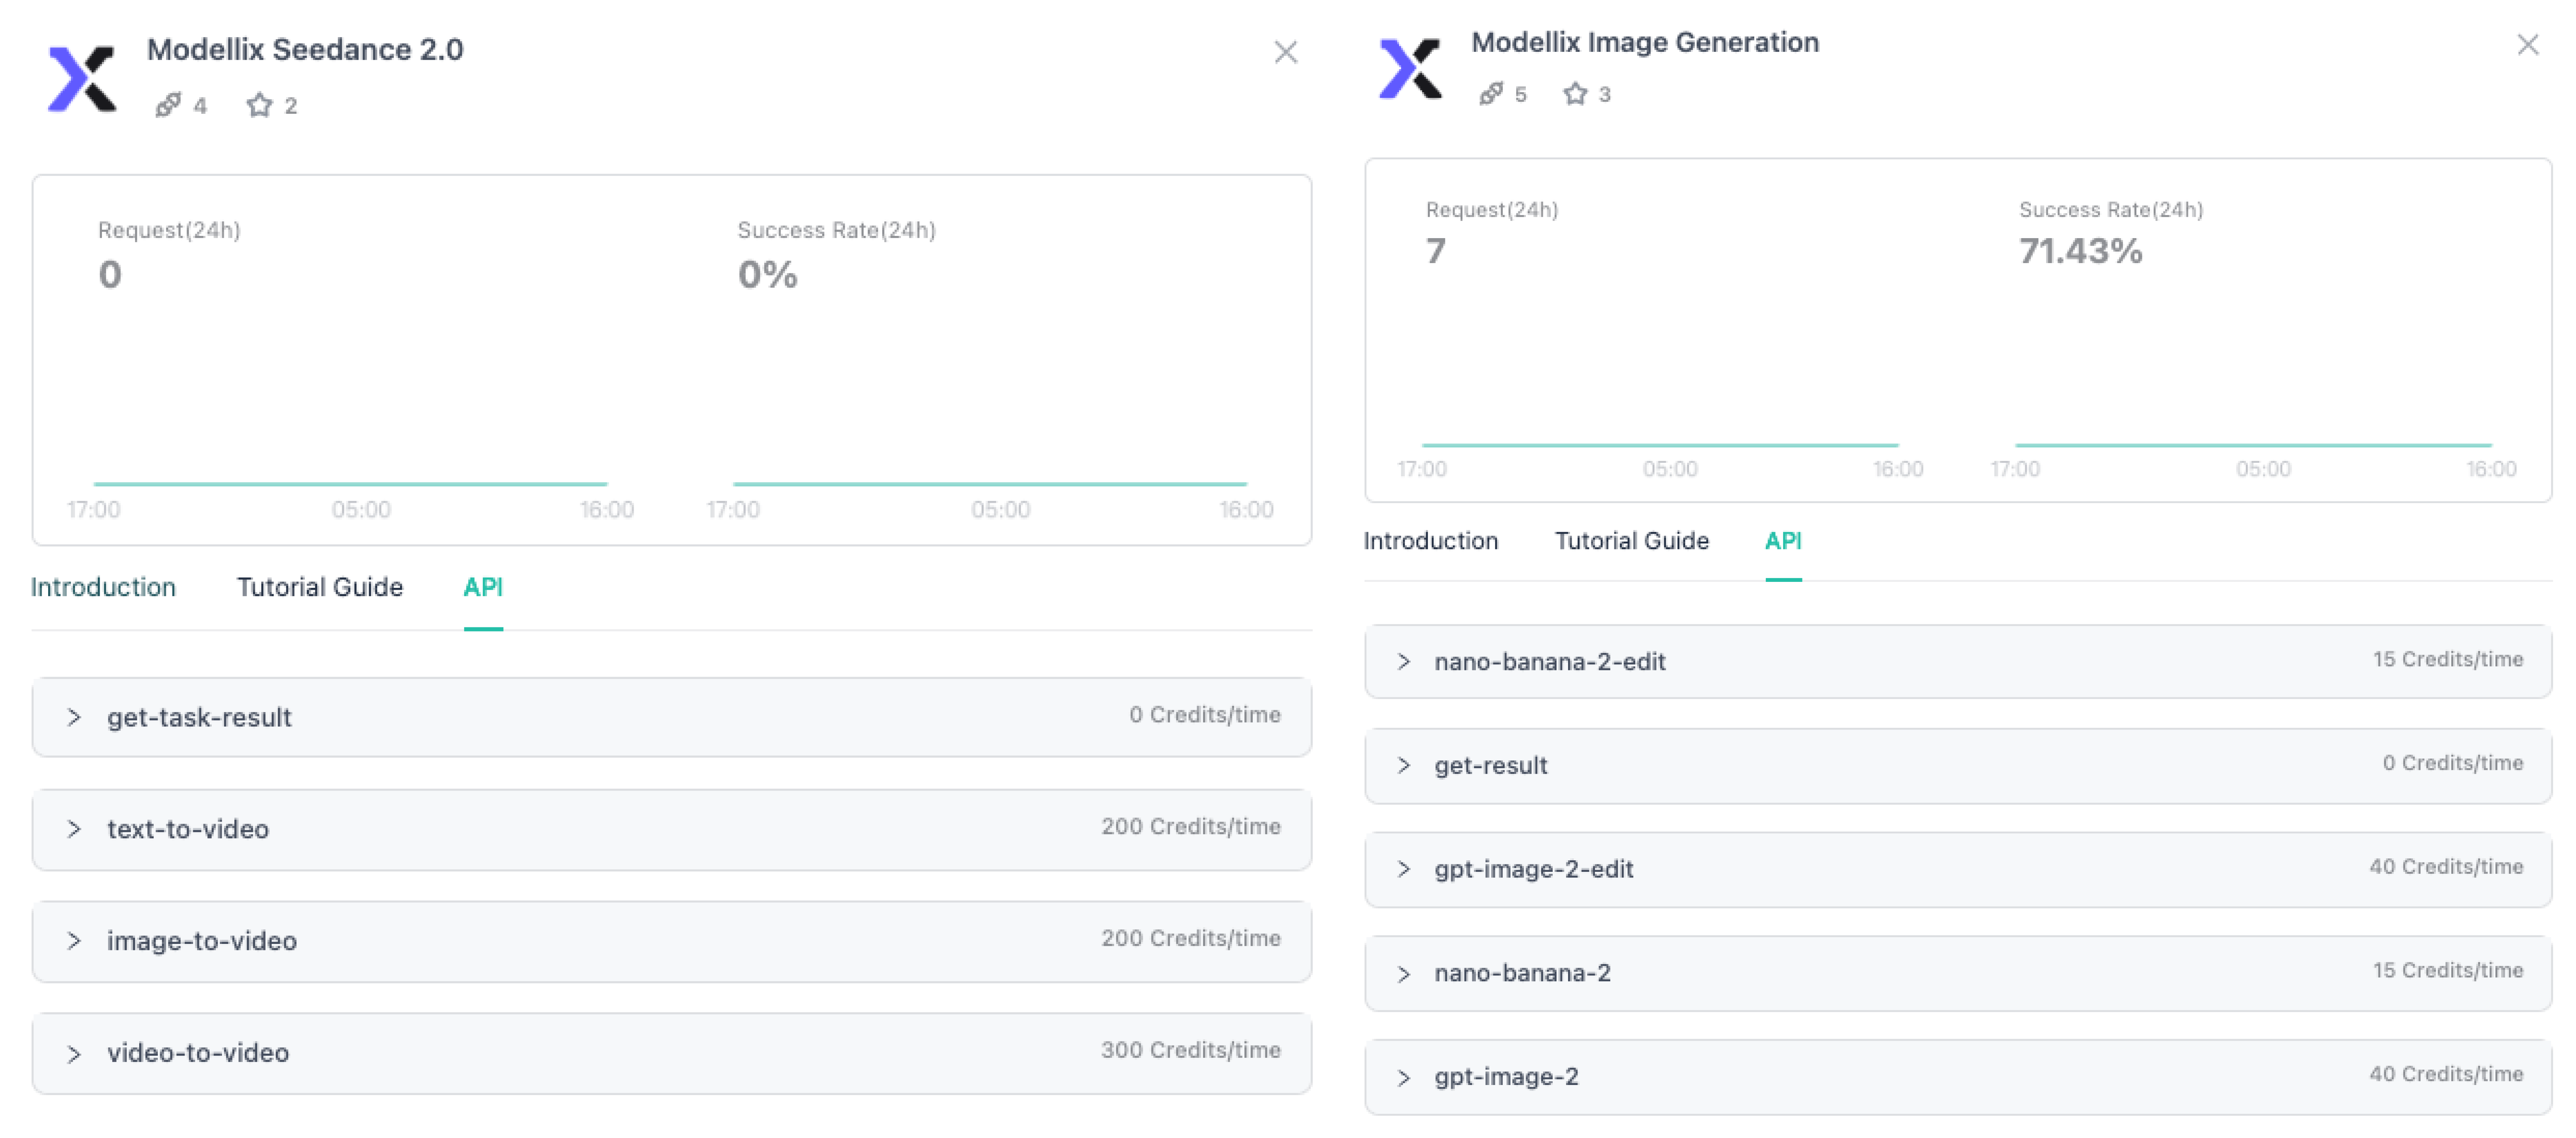Open the Introduction tab in Image Generation panel

pyautogui.click(x=1431, y=541)
